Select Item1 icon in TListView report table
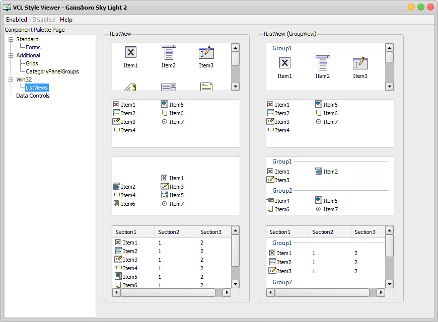This screenshot has width=438, height=322. [118, 242]
